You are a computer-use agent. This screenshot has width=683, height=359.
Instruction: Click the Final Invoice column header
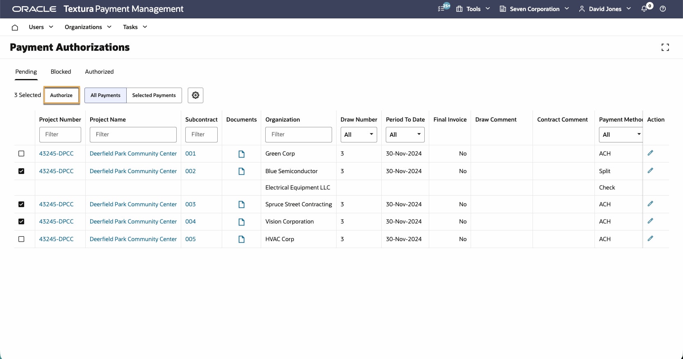[450, 120]
